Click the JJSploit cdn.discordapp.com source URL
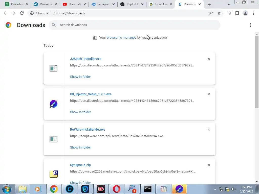Image resolution: width=259 pixels, height=194 pixels. point(132,65)
